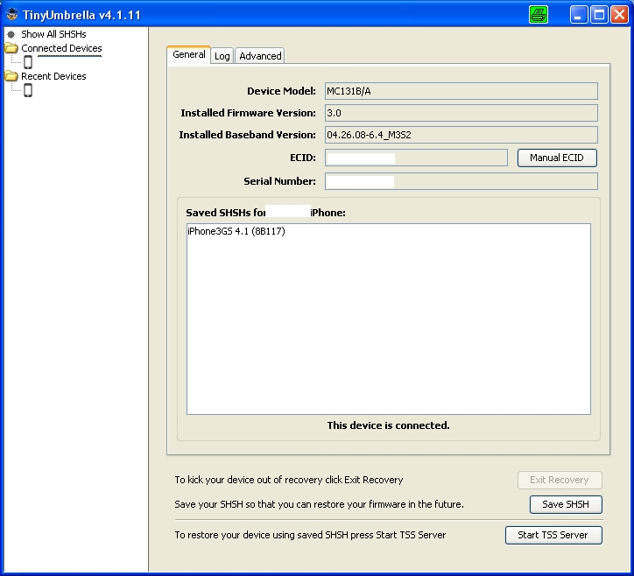Select iPhone3GS 4.1 (8B117) saved SHSH entry
Screen dimensions: 634x576
point(236,232)
